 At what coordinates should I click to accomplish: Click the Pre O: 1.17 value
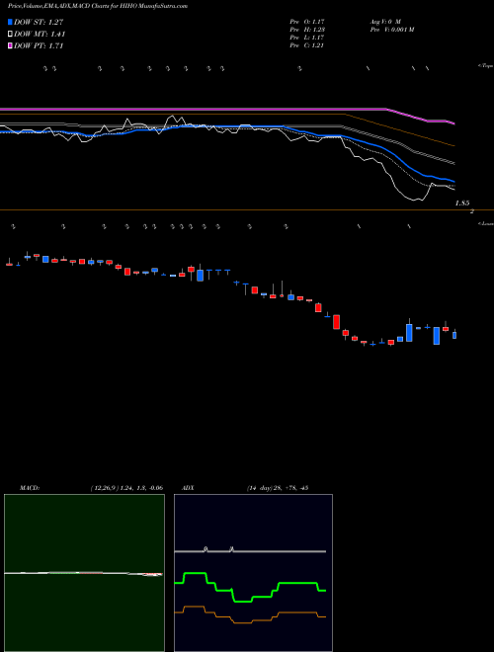click(x=307, y=22)
